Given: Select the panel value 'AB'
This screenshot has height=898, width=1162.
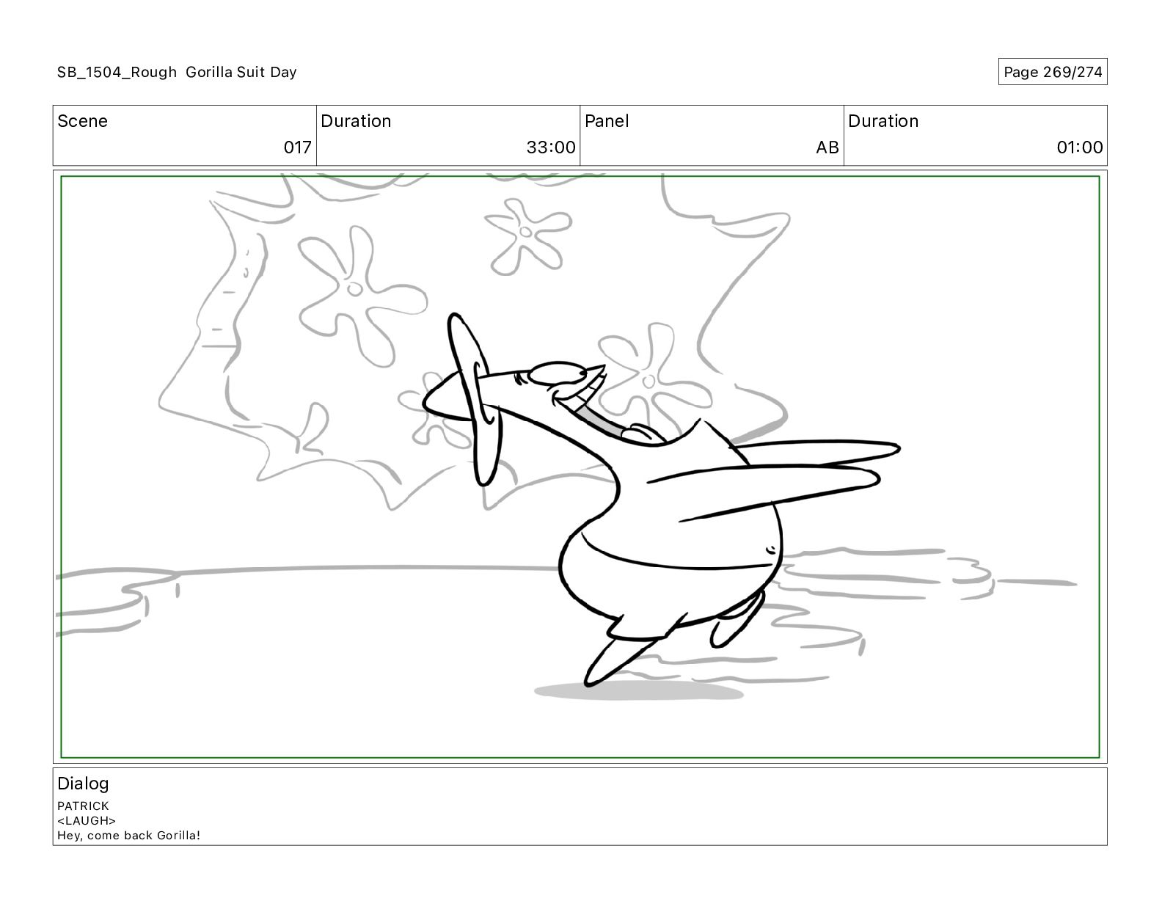Looking at the screenshot, I should (827, 147).
